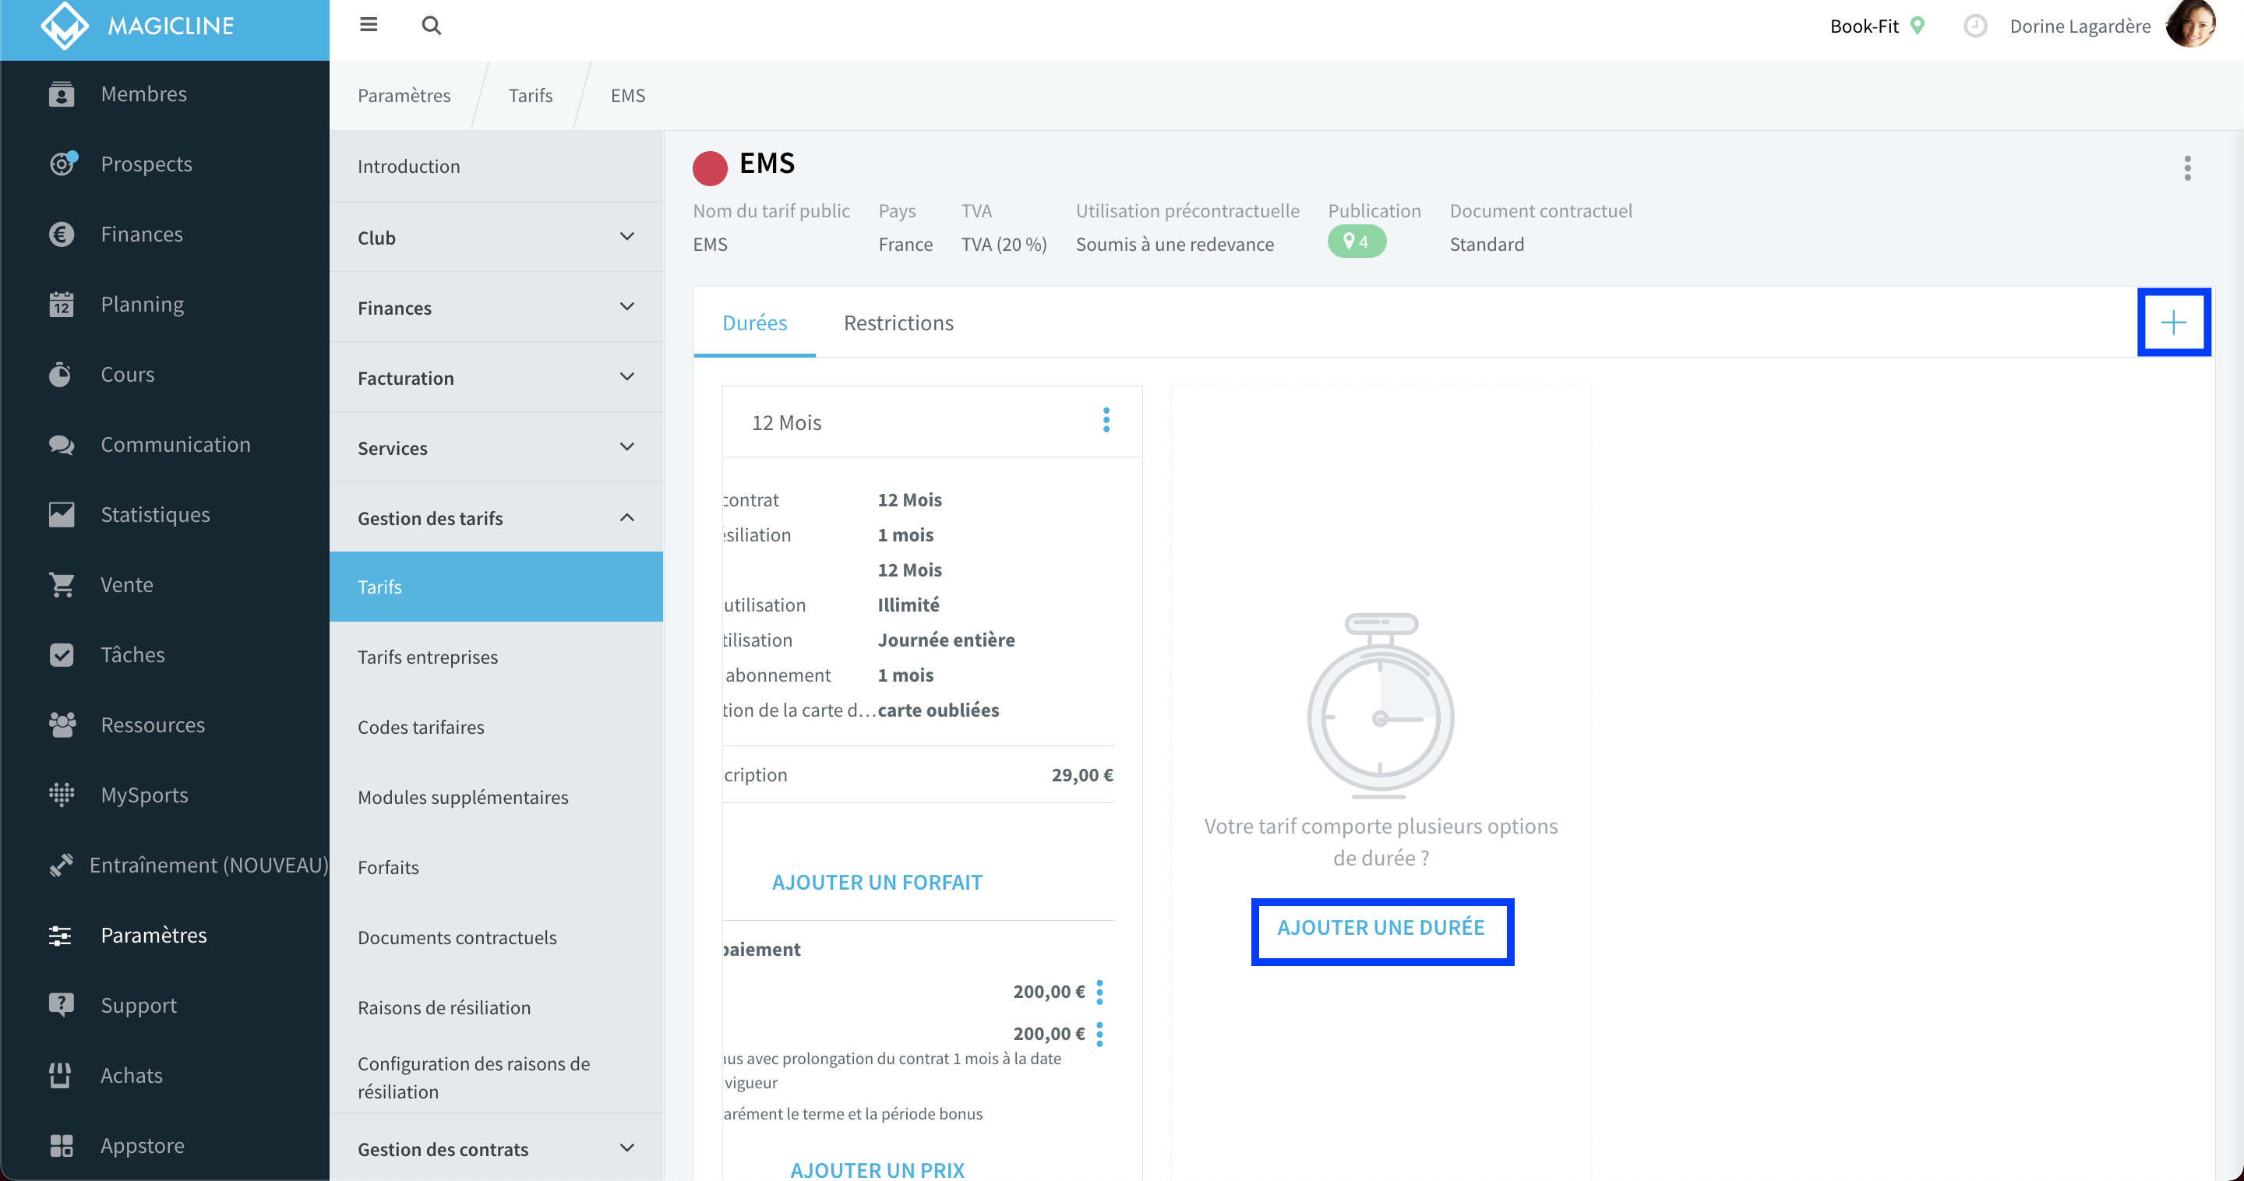The image size is (2244, 1181).
Task: Click Dorine Lagardère profile avatar
Action: point(2190,24)
